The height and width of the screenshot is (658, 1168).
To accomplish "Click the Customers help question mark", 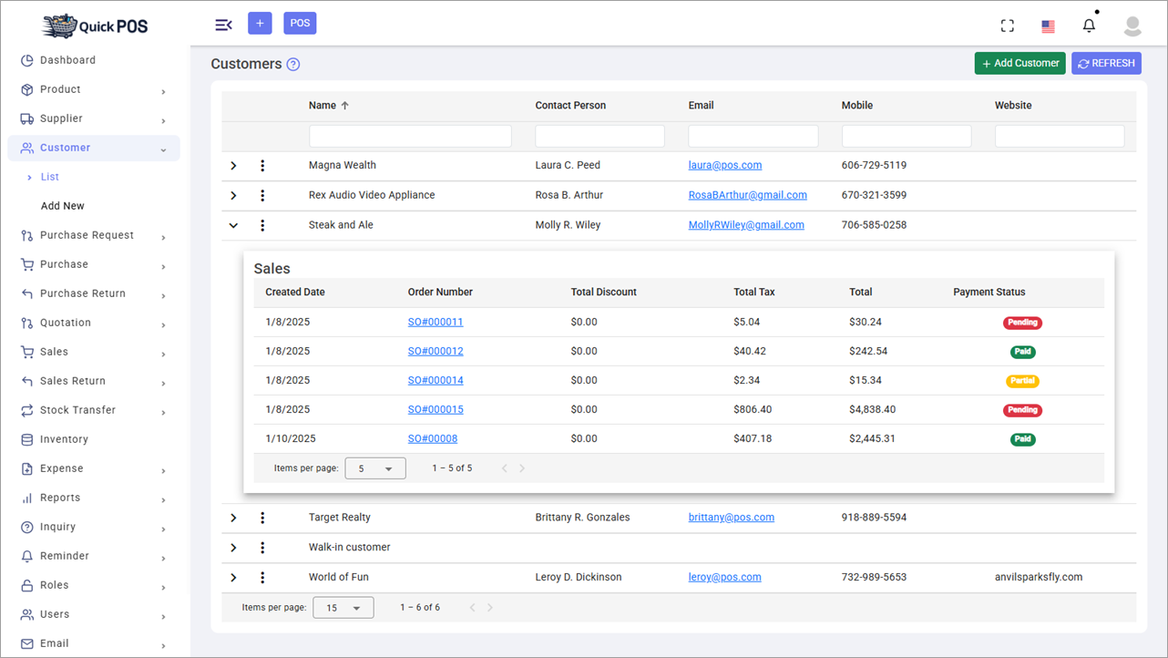I will [x=291, y=64].
